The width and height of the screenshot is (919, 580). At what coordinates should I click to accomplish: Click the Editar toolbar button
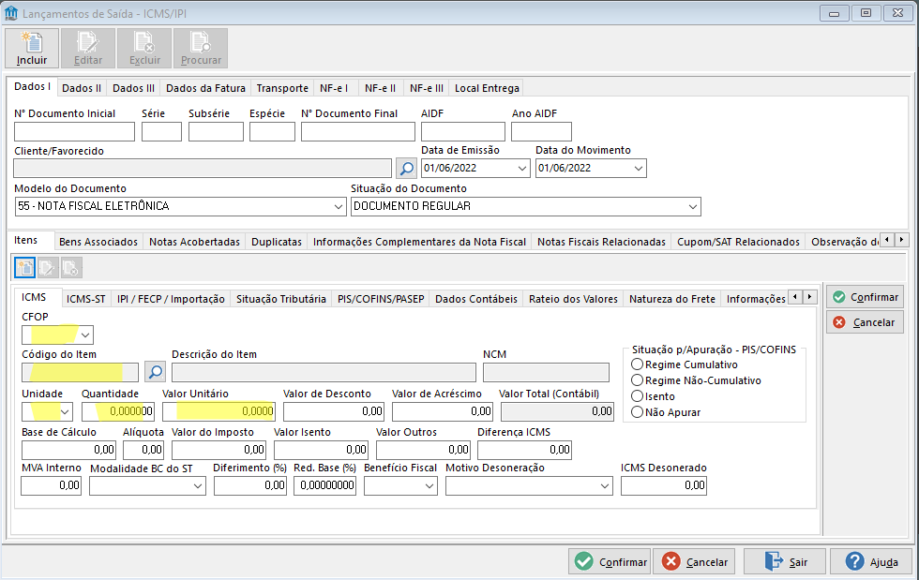pyautogui.click(x=88, y=48)
